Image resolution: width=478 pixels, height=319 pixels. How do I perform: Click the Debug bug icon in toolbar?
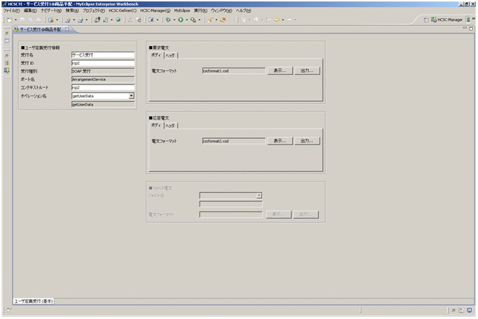pyautogui.click(x=168, y=20)
